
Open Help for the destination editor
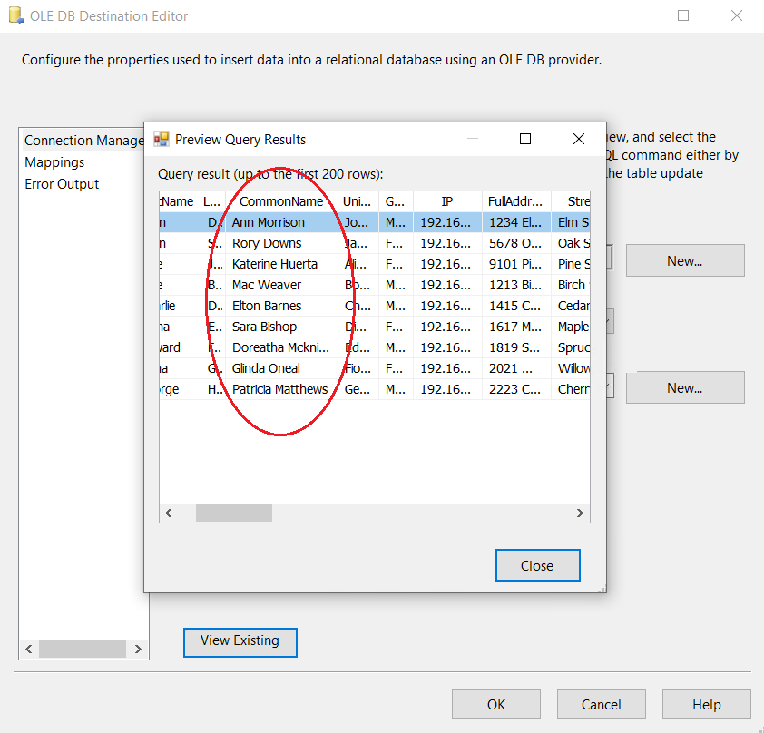[x=706, y=705]
